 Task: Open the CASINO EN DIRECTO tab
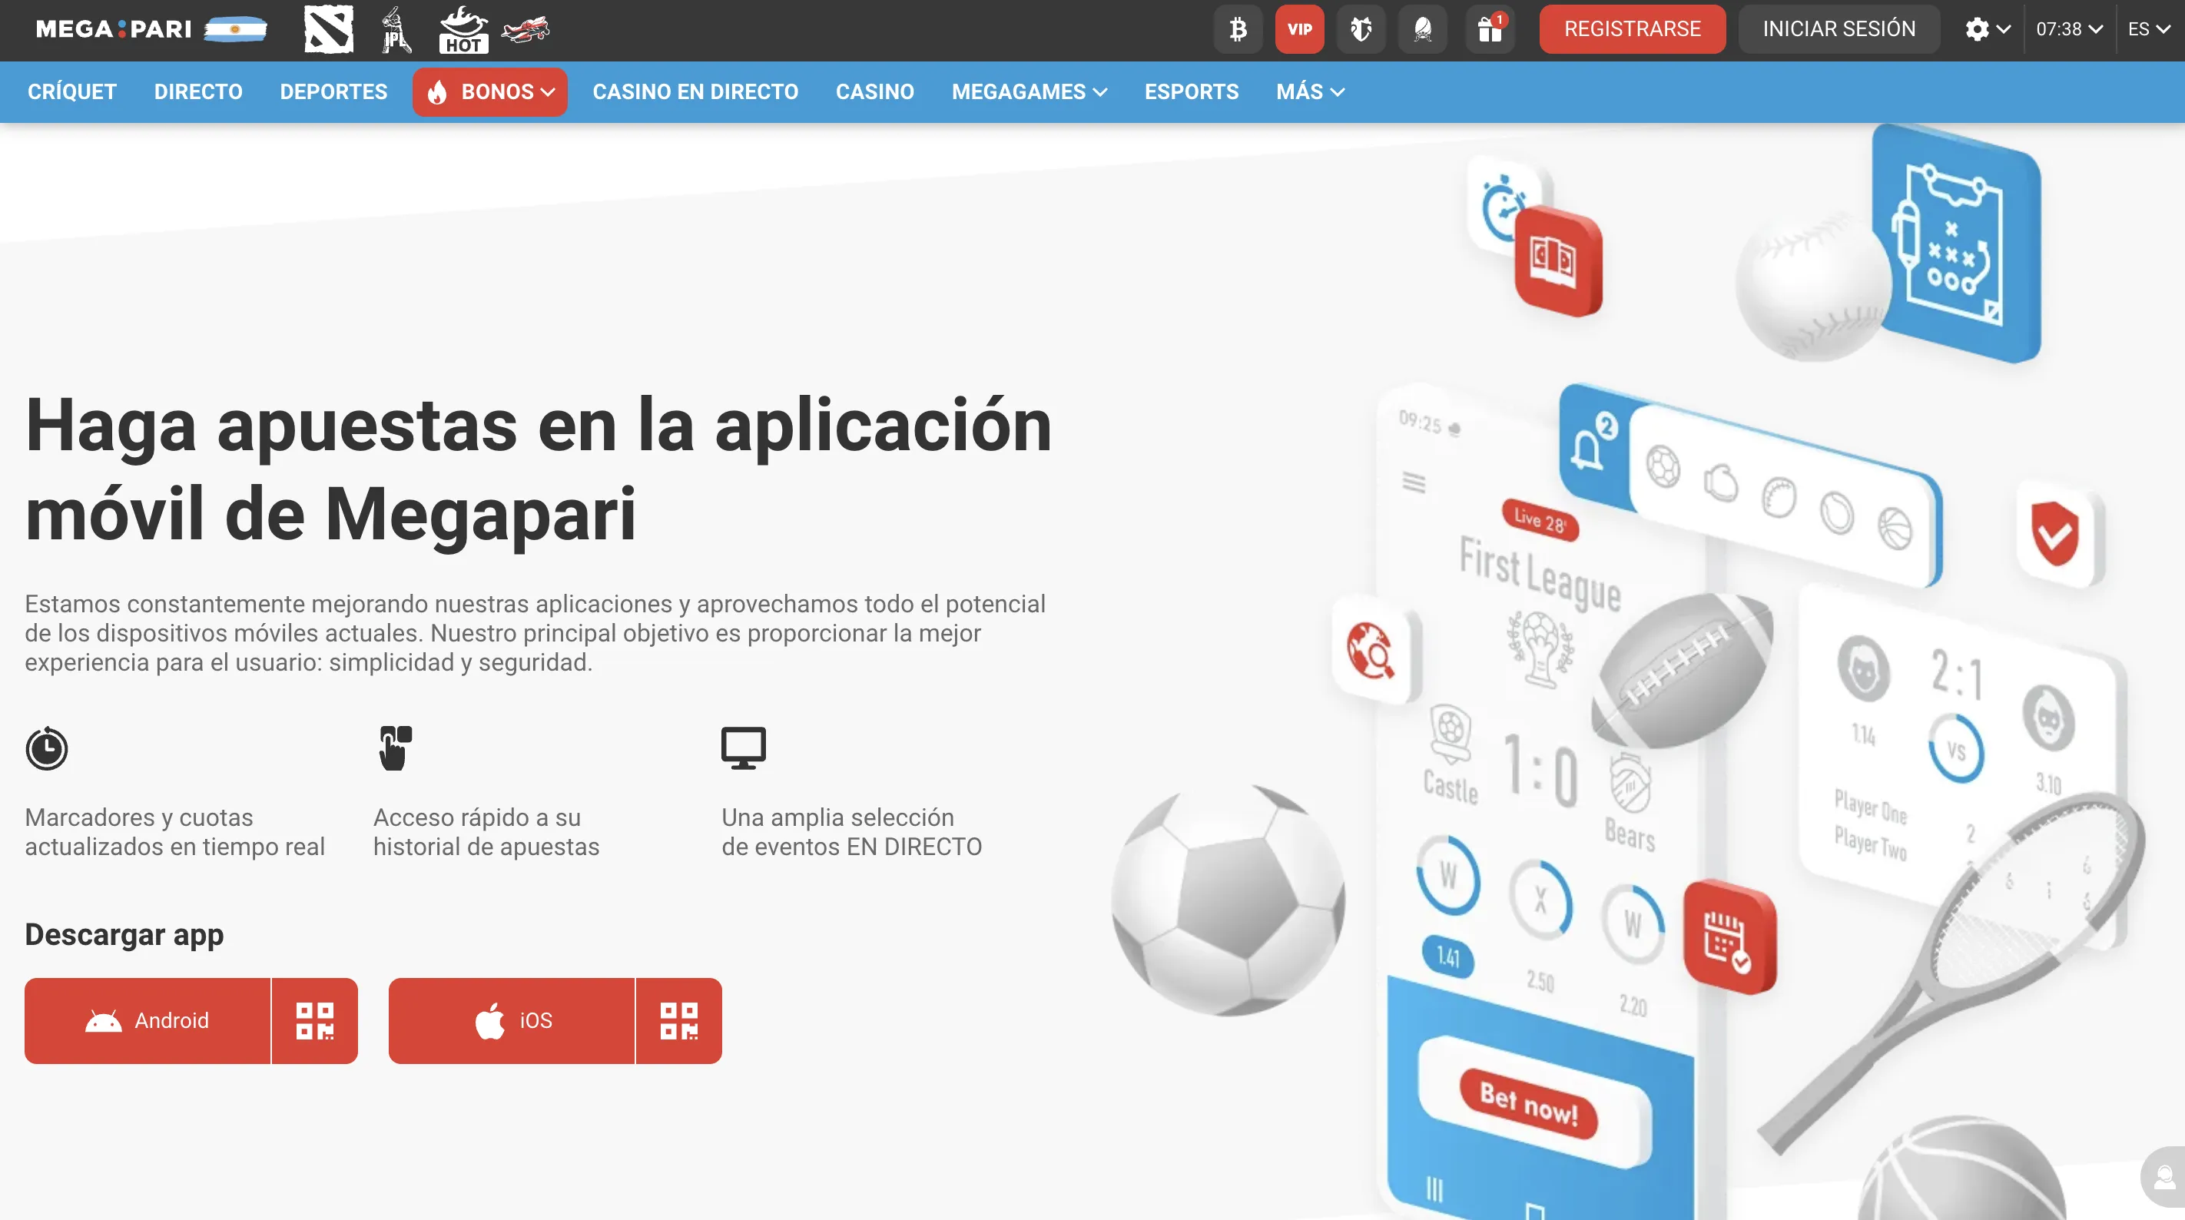click(x=695, y=91)
